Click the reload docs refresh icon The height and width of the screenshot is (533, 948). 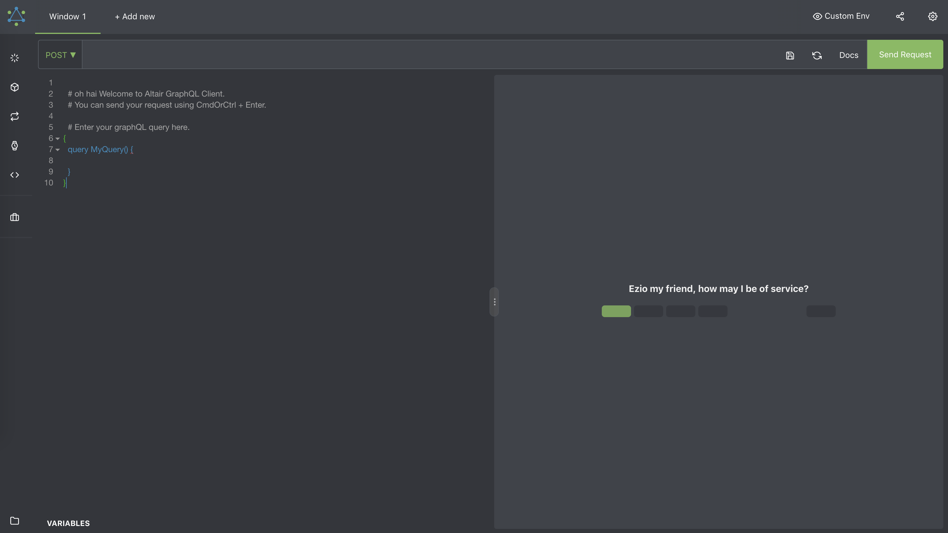pyautogui.click(x=817, y=55)
